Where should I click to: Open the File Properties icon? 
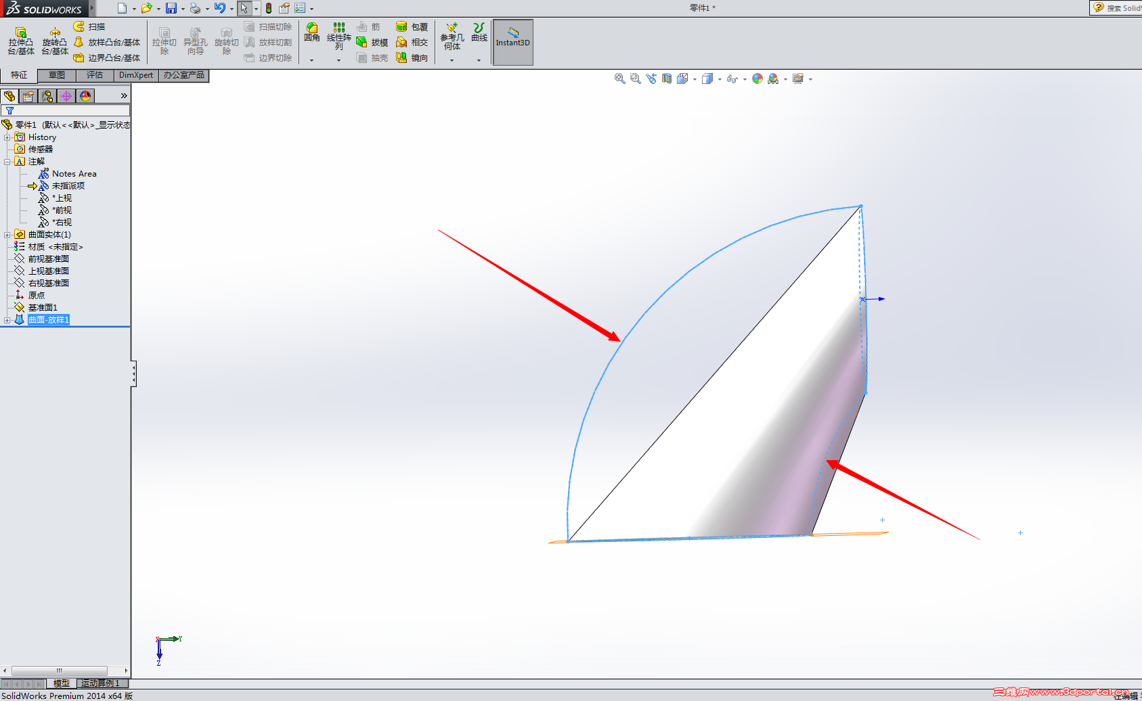pos(284,8)
